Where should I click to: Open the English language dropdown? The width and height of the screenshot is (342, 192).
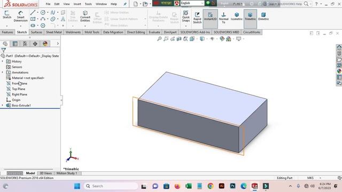coord(192,3)
